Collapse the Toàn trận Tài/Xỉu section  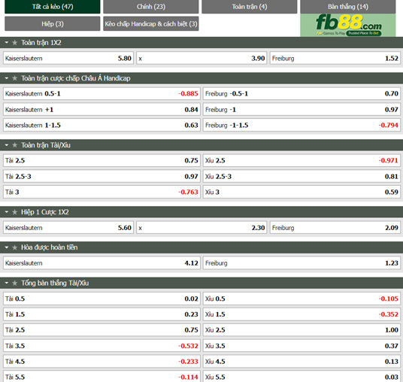[x=7, y=145]
